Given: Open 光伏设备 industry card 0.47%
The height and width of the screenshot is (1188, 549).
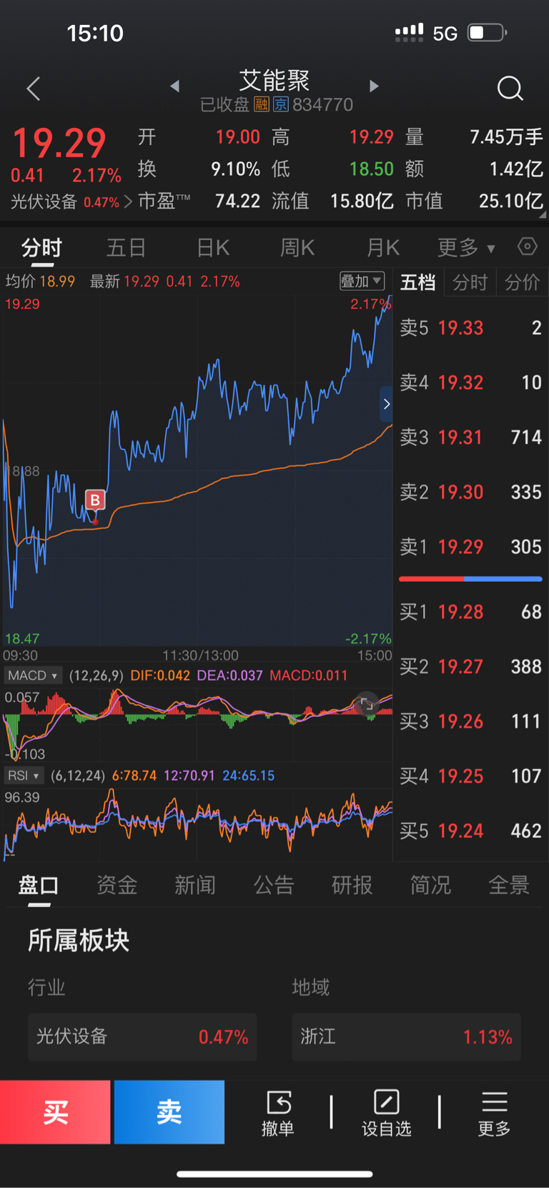Looking at the screenshot, I should click(x=142, y=1036).
